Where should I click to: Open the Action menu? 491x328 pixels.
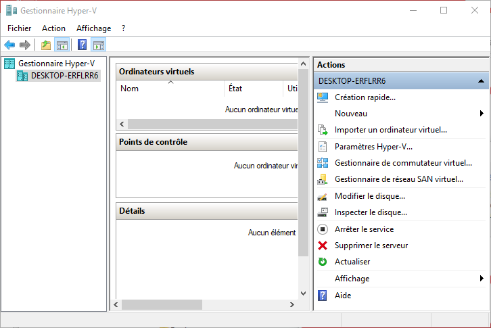coord(53,28)
